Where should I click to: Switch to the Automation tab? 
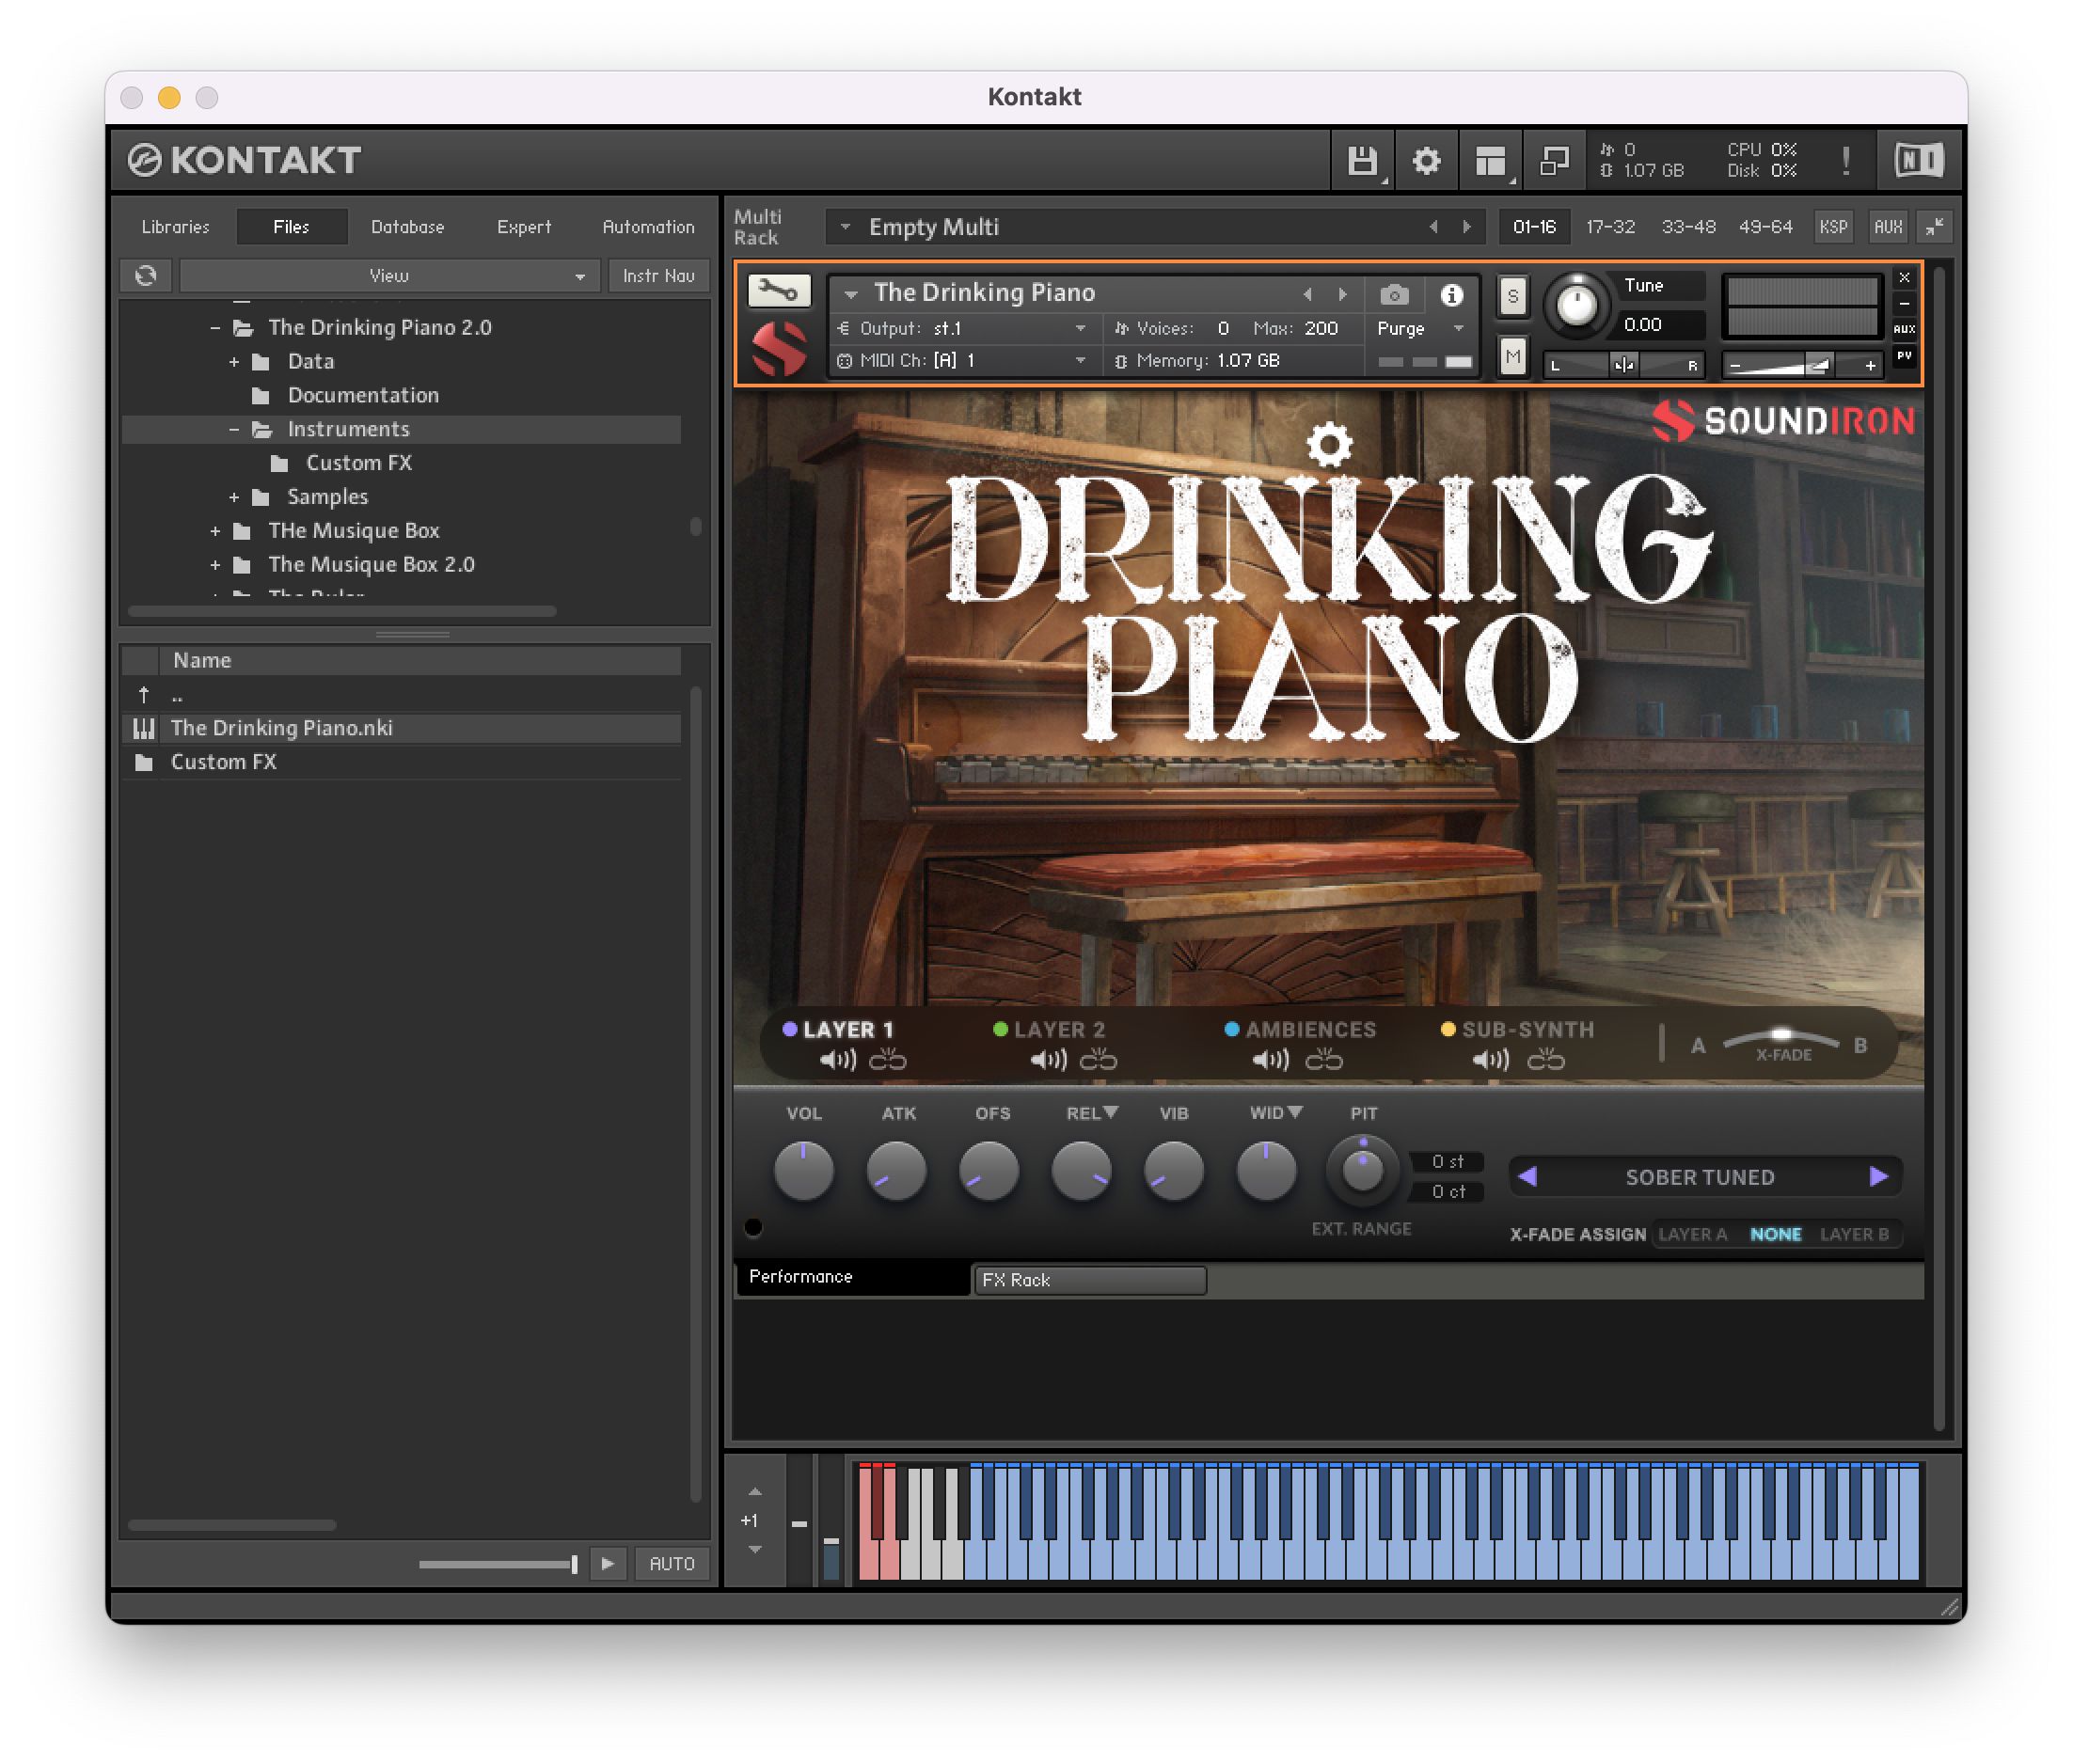click(x=648, y=227)
